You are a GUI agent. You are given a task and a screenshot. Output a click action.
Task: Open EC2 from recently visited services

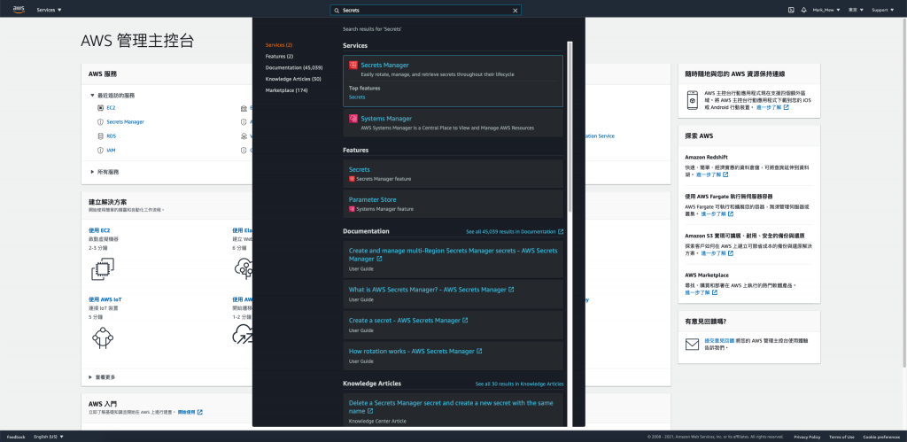coord(111,107)
